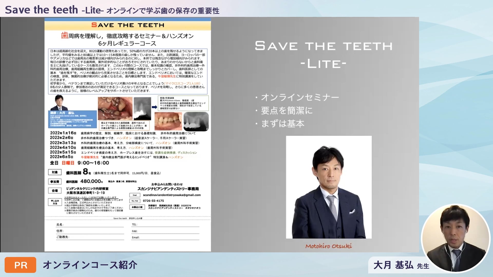Click the flyer banner 'SAVE THE TEETH'
493x277 pixels.
coord(128,25)
